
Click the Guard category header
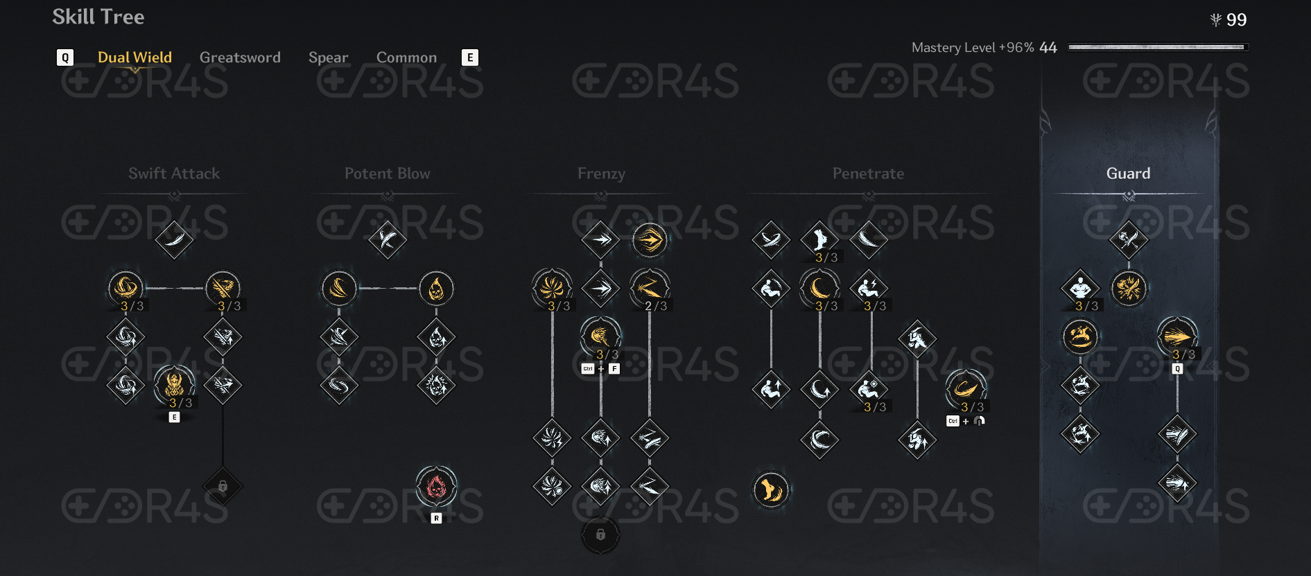click(x=1128, y=173)
